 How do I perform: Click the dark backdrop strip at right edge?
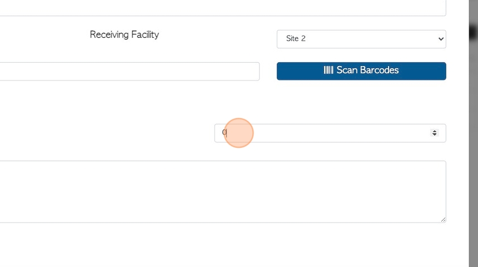[473, 133]
